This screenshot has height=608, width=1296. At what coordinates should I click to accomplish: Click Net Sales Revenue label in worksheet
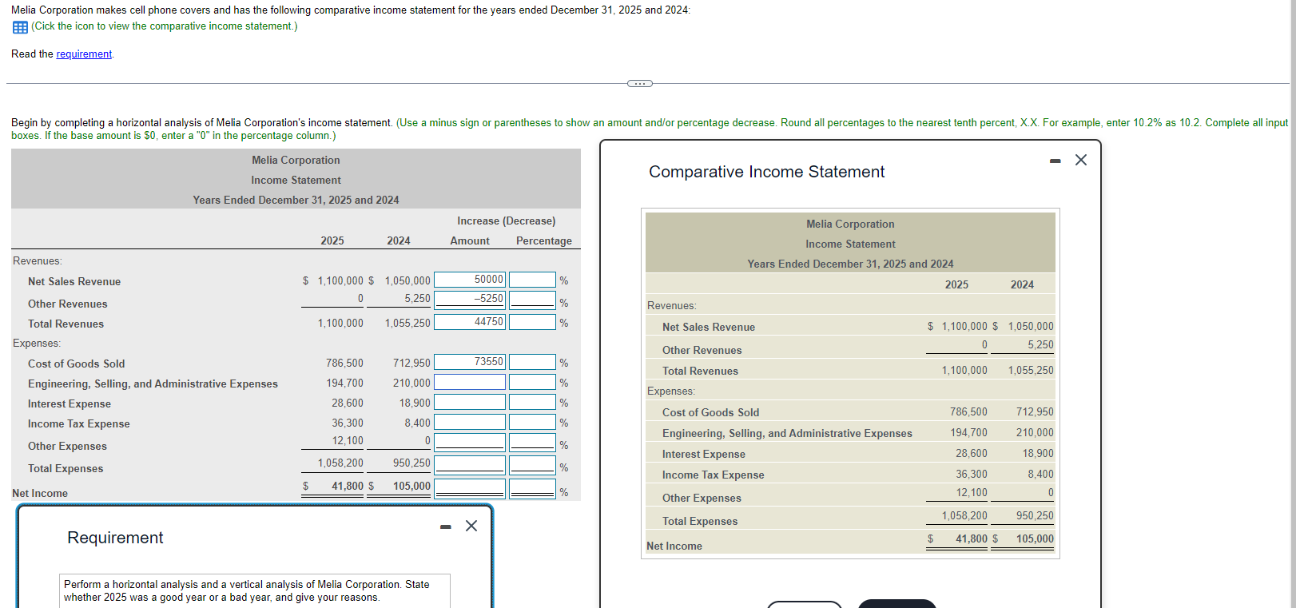pyautogui.click(x=74, y=281)
